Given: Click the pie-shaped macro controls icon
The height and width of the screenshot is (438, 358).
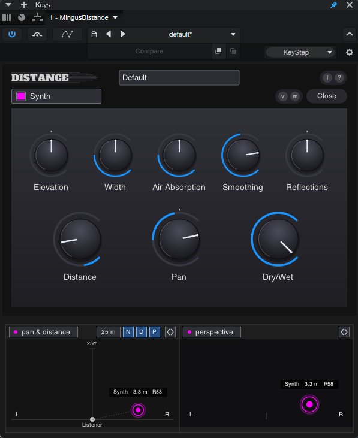Looking at the screenshot, I should [x=22, y=17].
